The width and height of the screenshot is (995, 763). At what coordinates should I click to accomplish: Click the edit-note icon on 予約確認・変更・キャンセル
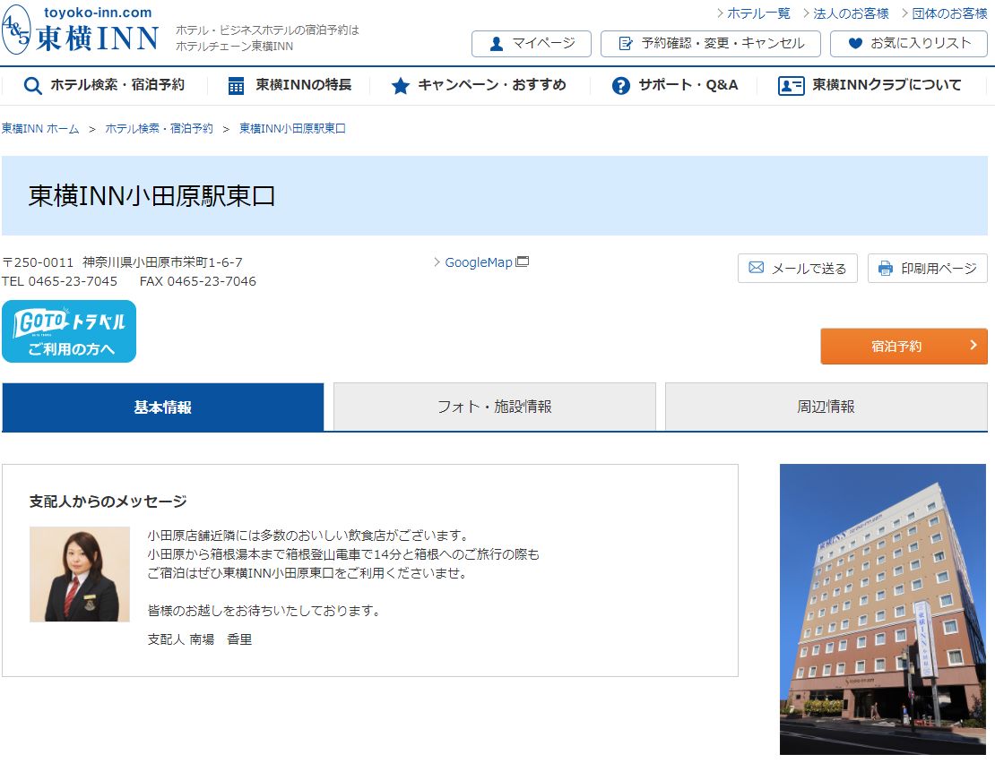[626, 44]
